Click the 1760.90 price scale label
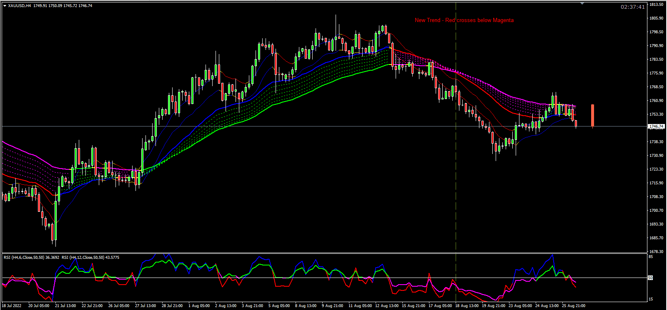 [656, 101]
